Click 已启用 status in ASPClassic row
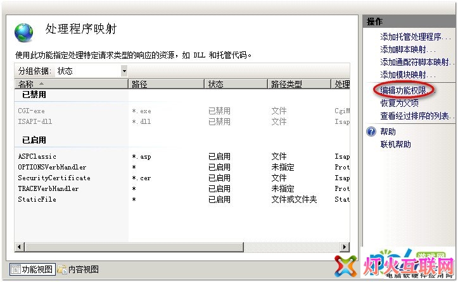The width and height of the screenshot is (458, 282). click(219, 156)
